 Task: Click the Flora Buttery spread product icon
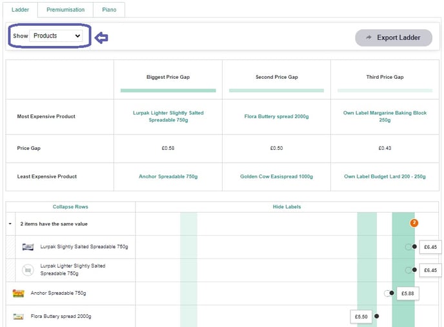pos(19,317)
